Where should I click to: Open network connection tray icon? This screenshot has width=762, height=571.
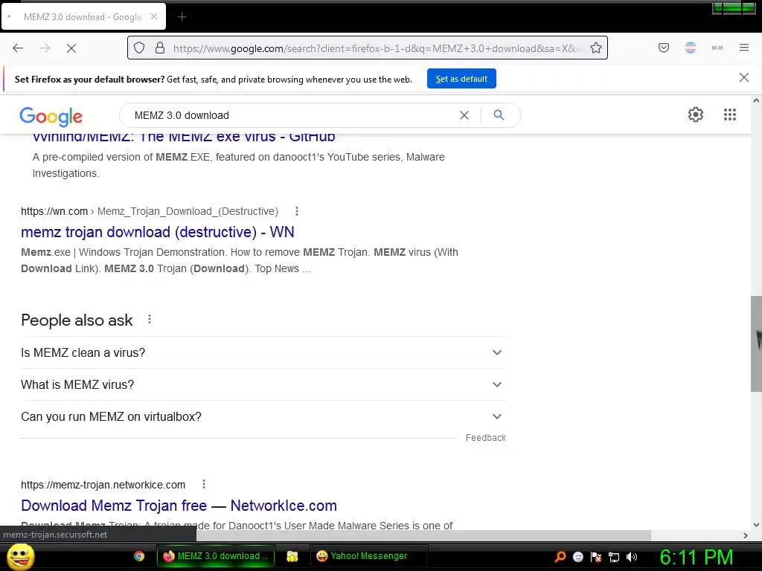[614, 557]
